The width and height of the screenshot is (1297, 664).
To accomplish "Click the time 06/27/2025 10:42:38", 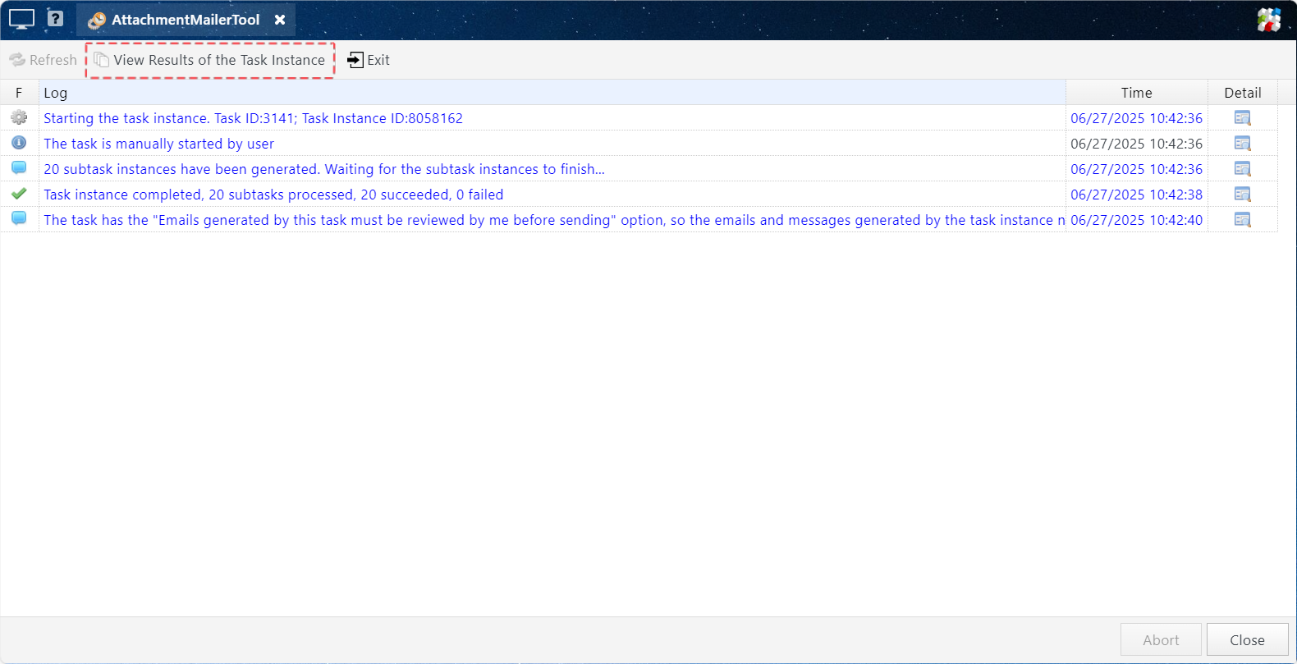I will click(x=1136, y=195).
